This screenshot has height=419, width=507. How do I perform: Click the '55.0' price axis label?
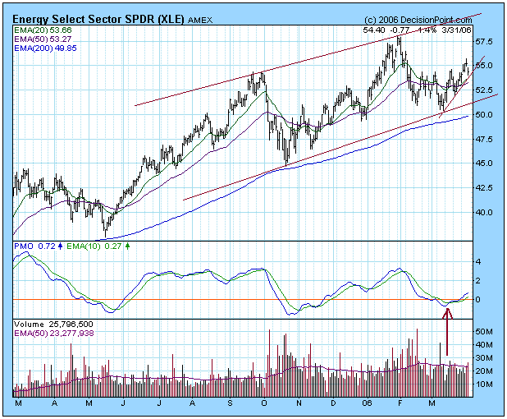click(x=484, y=66)
